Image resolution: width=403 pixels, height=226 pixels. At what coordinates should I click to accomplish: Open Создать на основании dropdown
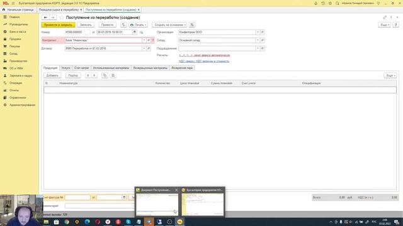click(x=169, y=25)
